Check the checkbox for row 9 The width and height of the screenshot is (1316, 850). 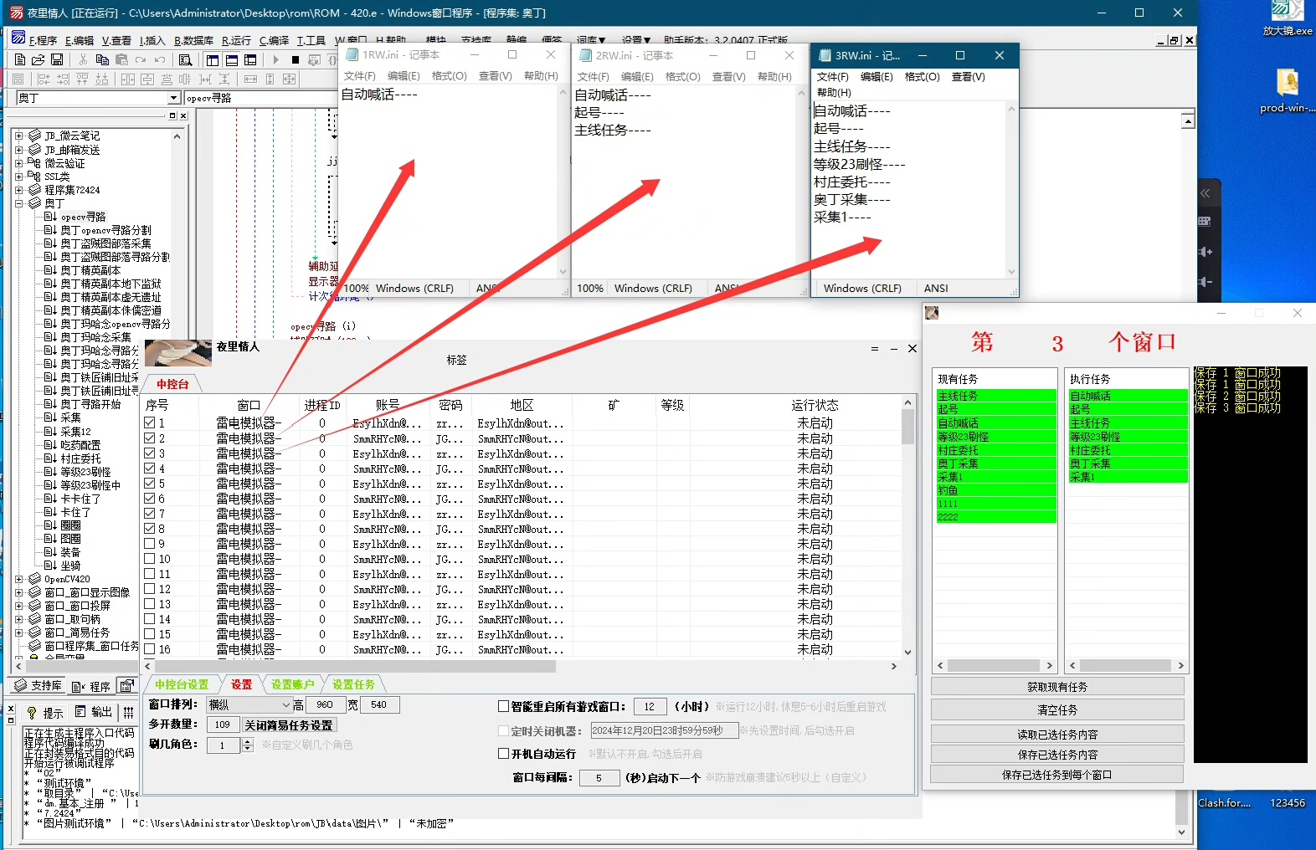pos(150,544)
